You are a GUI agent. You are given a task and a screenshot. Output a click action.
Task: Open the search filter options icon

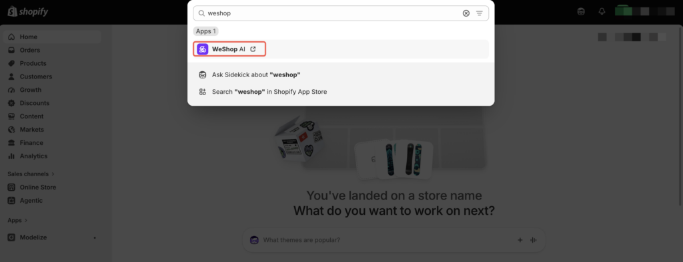(479, 13)
